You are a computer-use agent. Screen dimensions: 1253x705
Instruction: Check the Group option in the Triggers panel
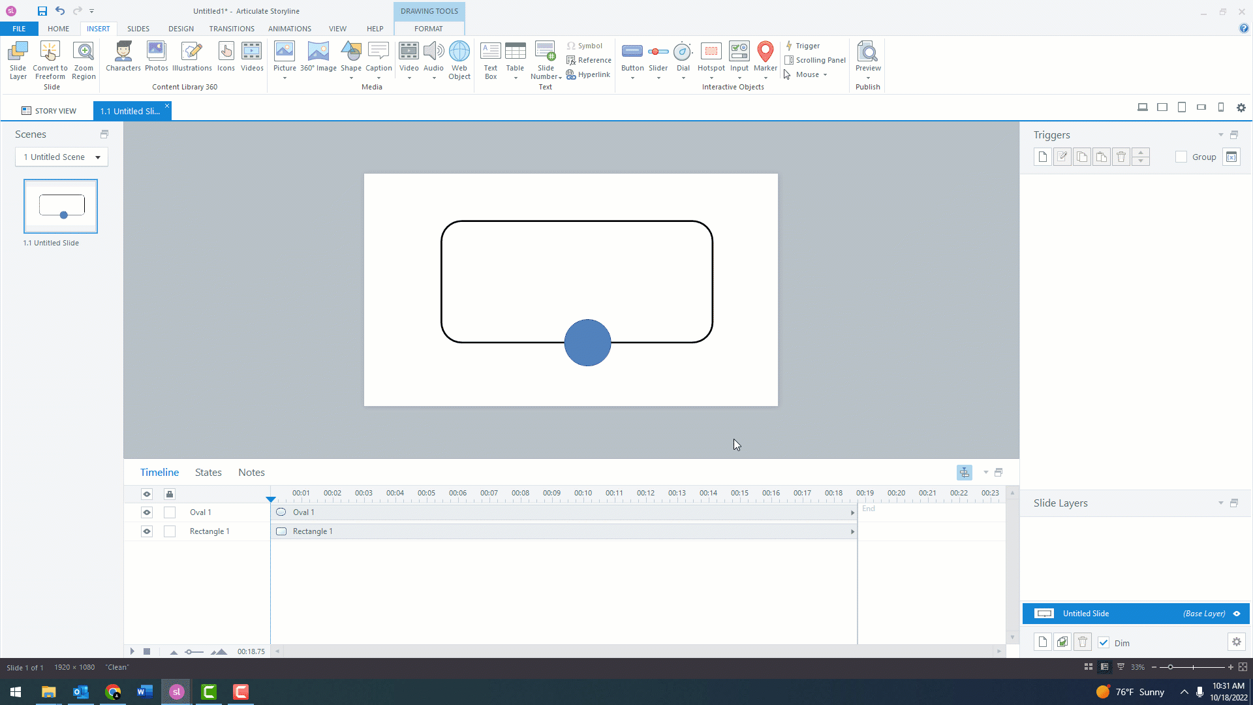[1181, 157]
